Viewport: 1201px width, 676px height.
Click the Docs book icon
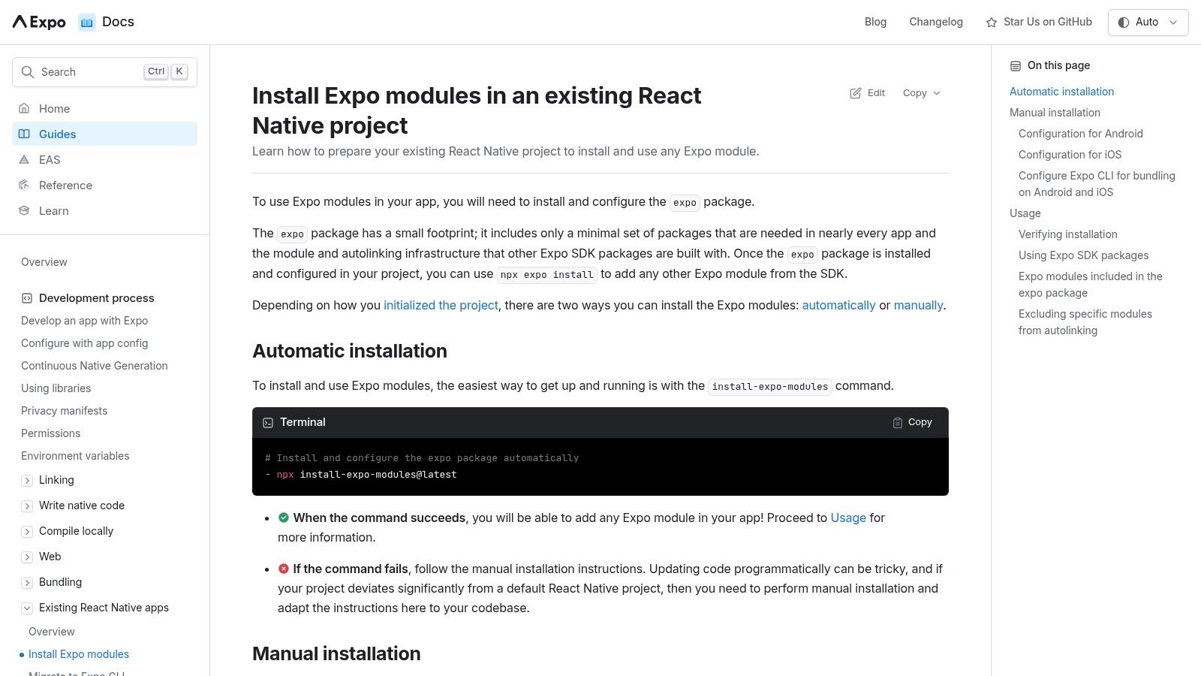pos(87,23)
